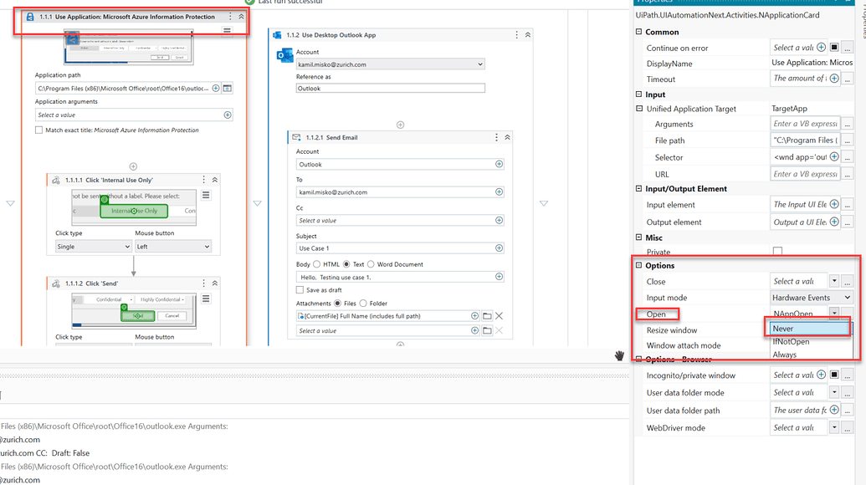The width and height of the screenshot is (866, 485).
Task: Open hamburger menu beside application screenshot thumbnail
Action: [x=227, y=31]
